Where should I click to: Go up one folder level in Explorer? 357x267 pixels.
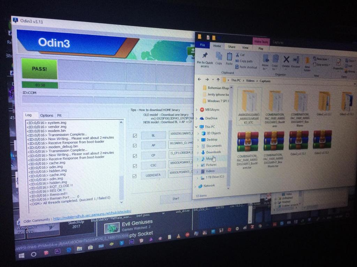tap(218, 80)
